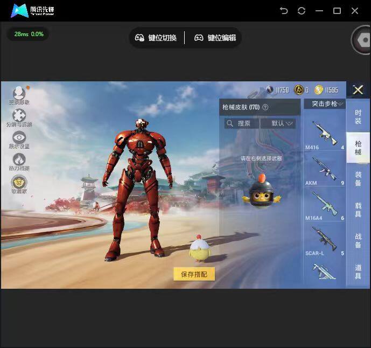
Task: Click the hexagonal floating button at the right edge
Action: coord(361,40)
